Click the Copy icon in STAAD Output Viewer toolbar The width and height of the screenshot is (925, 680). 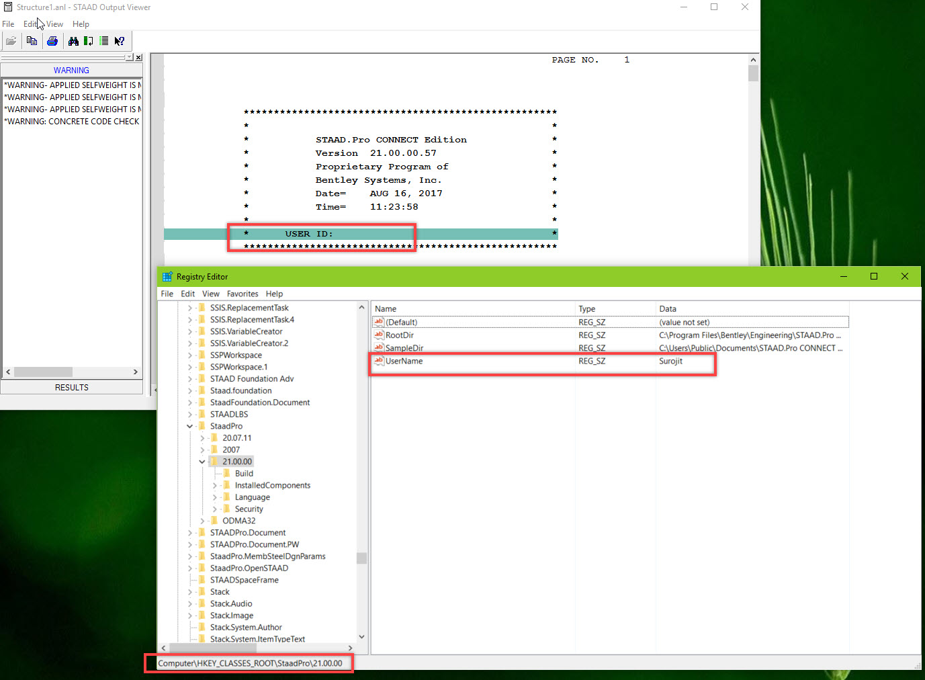(x=32, y=41)
